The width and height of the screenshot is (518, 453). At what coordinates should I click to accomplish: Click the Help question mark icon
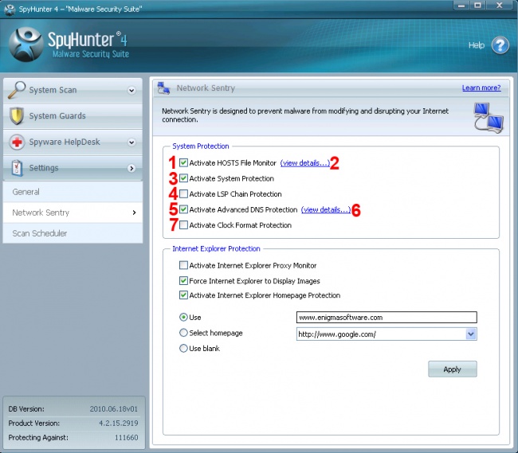(x=500, y=45)
